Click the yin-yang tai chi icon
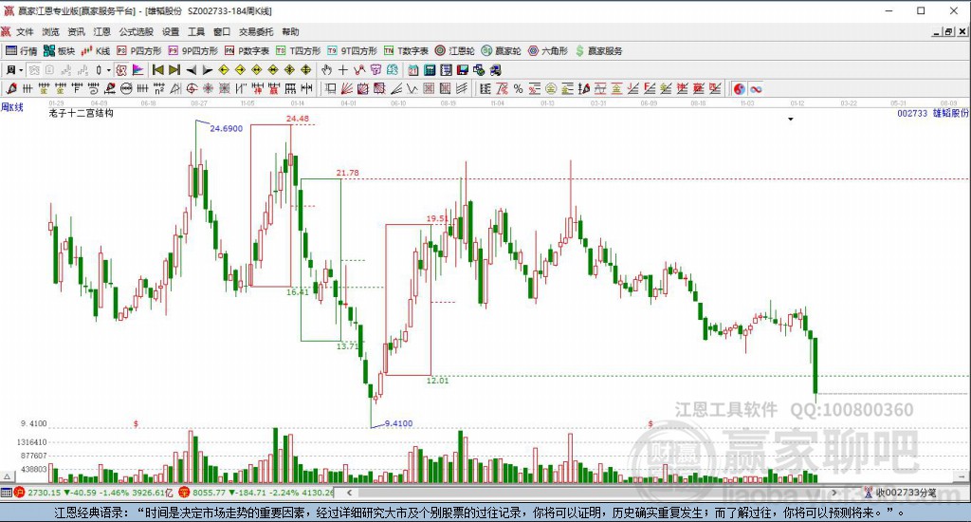The image size is (971, 522). (739, 88)
